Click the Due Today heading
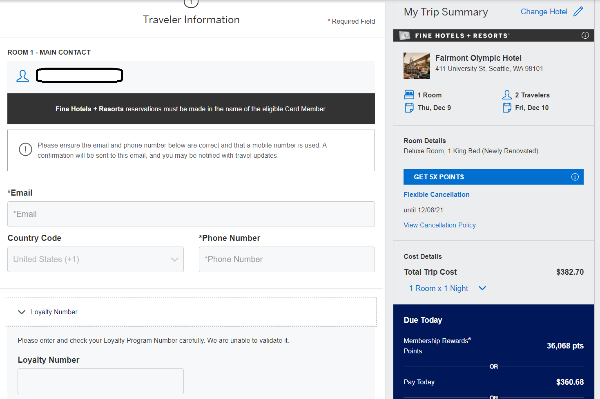The width and height of the screenshot is (600, 399). (423, 320)
